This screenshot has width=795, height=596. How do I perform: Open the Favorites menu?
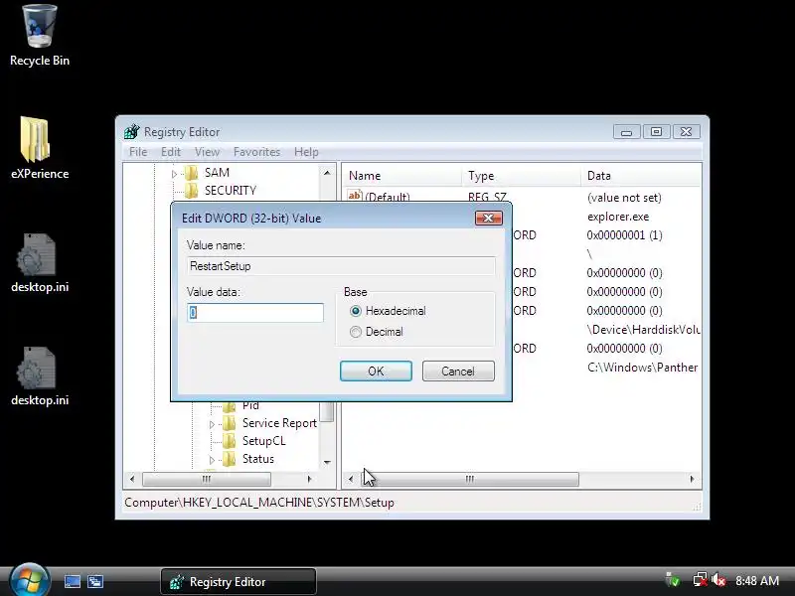256,152
